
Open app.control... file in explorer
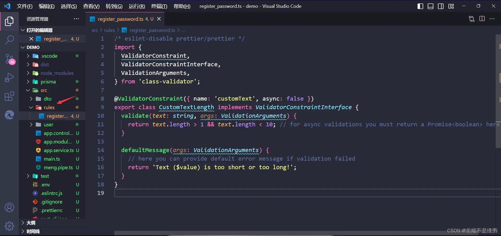coord(52,133)
